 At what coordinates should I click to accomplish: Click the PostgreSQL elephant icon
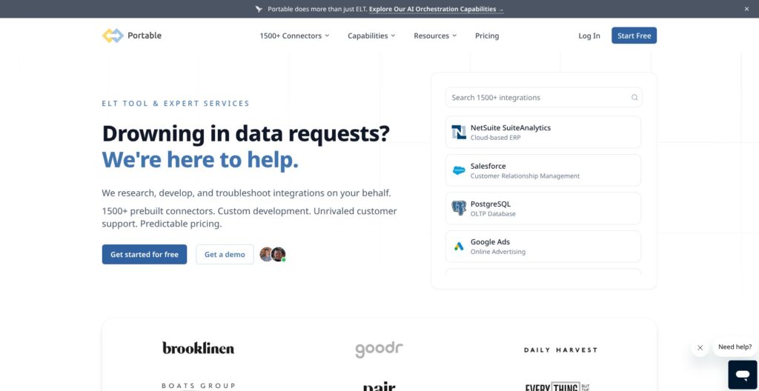(458, 208)
